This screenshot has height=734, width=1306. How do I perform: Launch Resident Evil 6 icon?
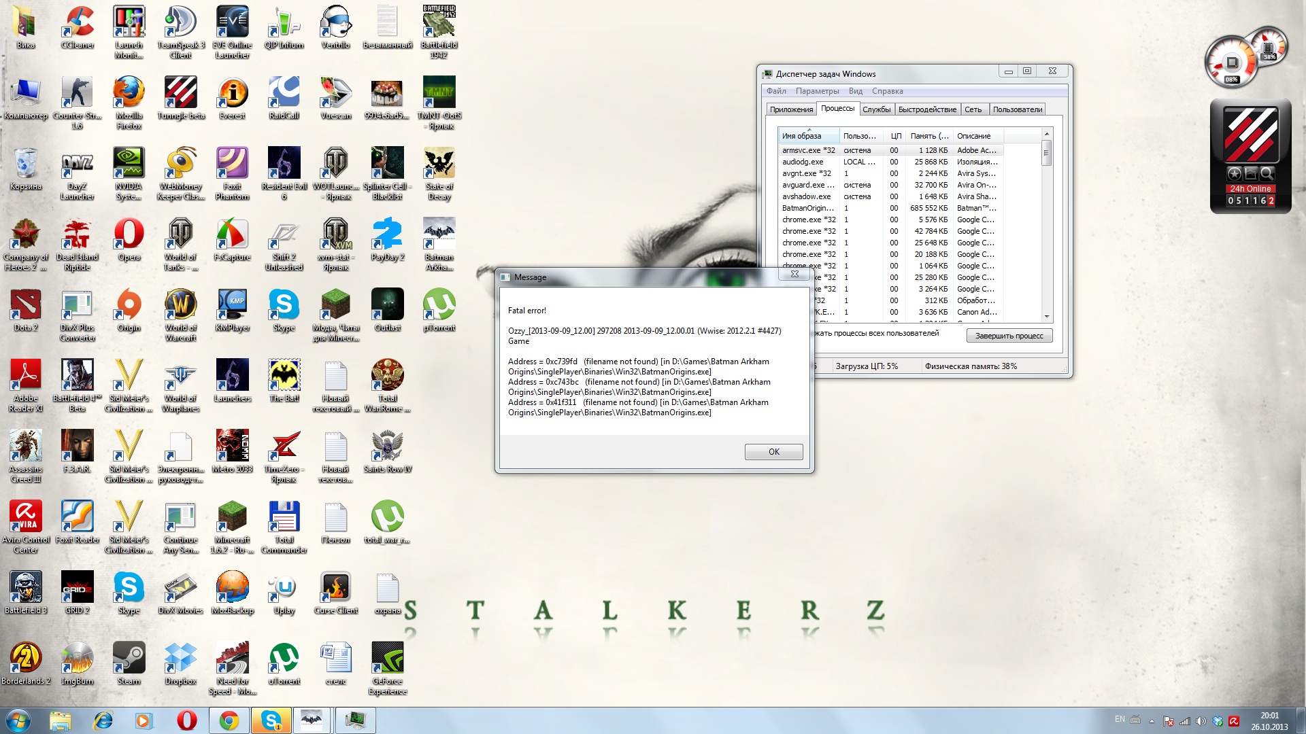click(284, 173)
